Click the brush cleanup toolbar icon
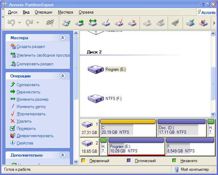Screen dimensions: 218x175 pyautogui.click(x=175, y=23)
